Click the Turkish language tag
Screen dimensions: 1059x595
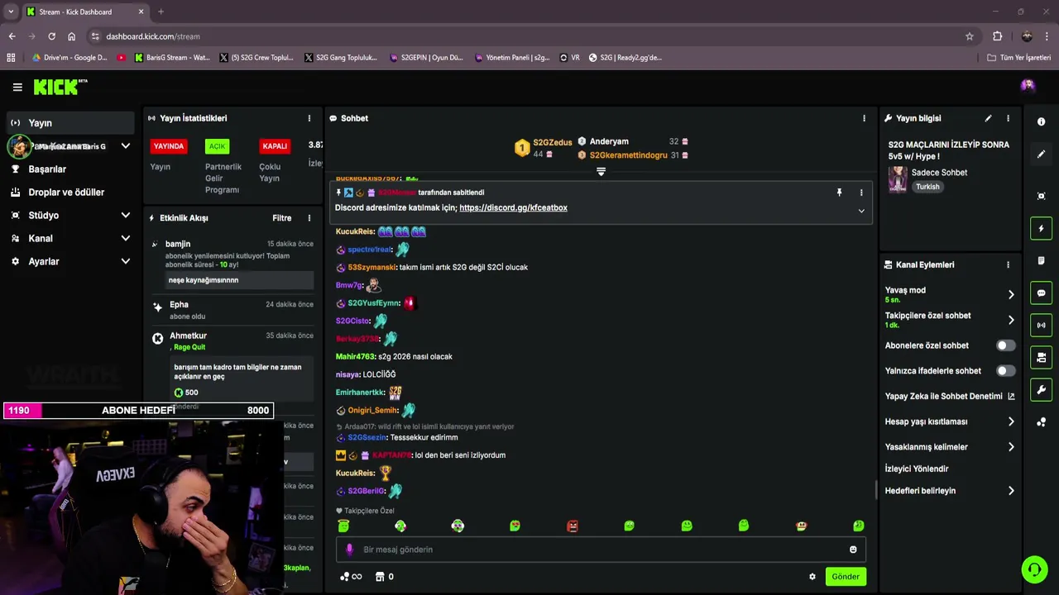click(x=927, y=187)
